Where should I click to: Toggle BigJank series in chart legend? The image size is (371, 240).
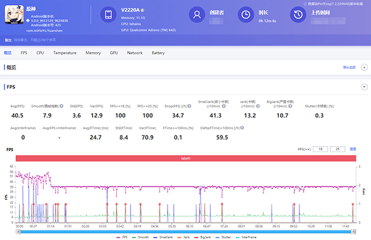point(203,237)
